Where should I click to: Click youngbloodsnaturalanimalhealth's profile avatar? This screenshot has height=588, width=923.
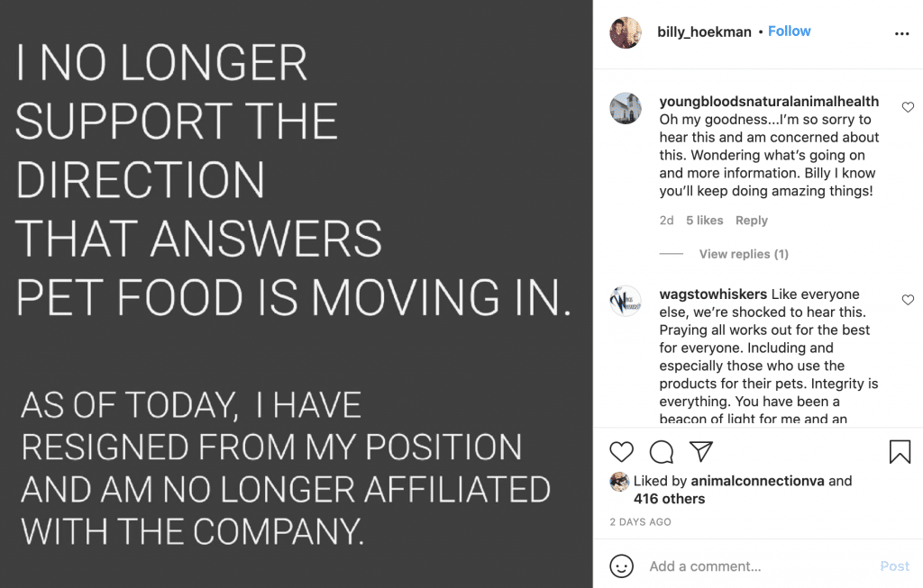pyautogui.click(x=626, y=108)
